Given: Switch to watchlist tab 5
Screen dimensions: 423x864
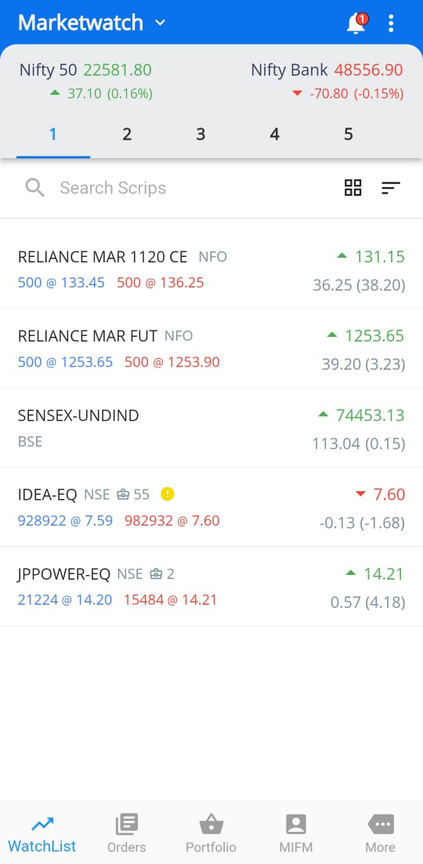Looking at the screenshot, I should coord(348,135).
